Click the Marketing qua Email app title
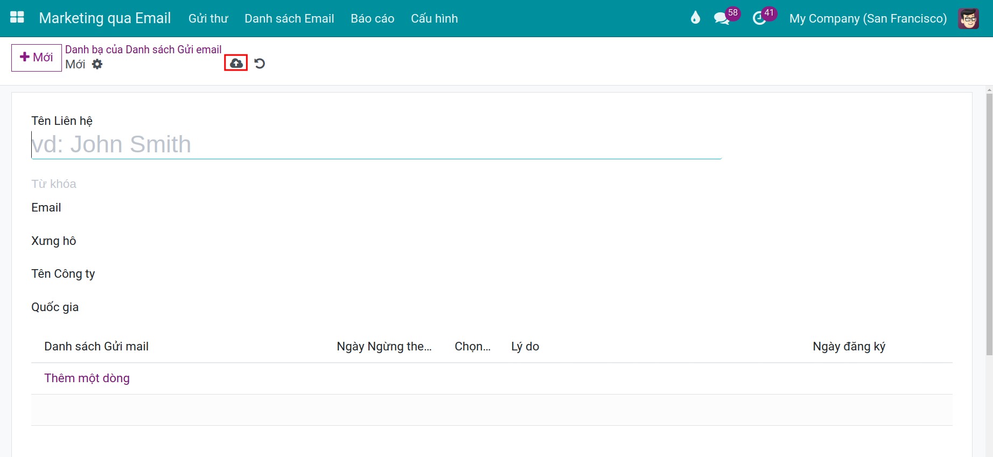The image size is (993, 457). coord(105,18)
